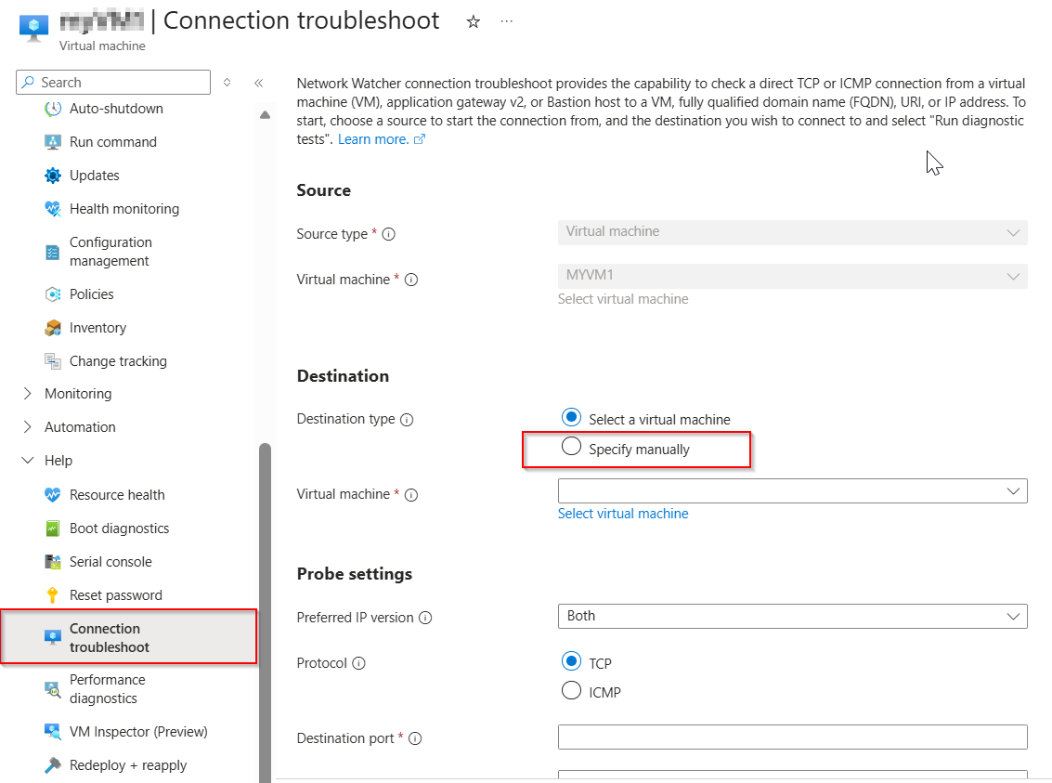Image resolution: width=1052 pixels, height=783 pixels.
Task: Click the Serial console icon
Action: [x=52, y=562]
